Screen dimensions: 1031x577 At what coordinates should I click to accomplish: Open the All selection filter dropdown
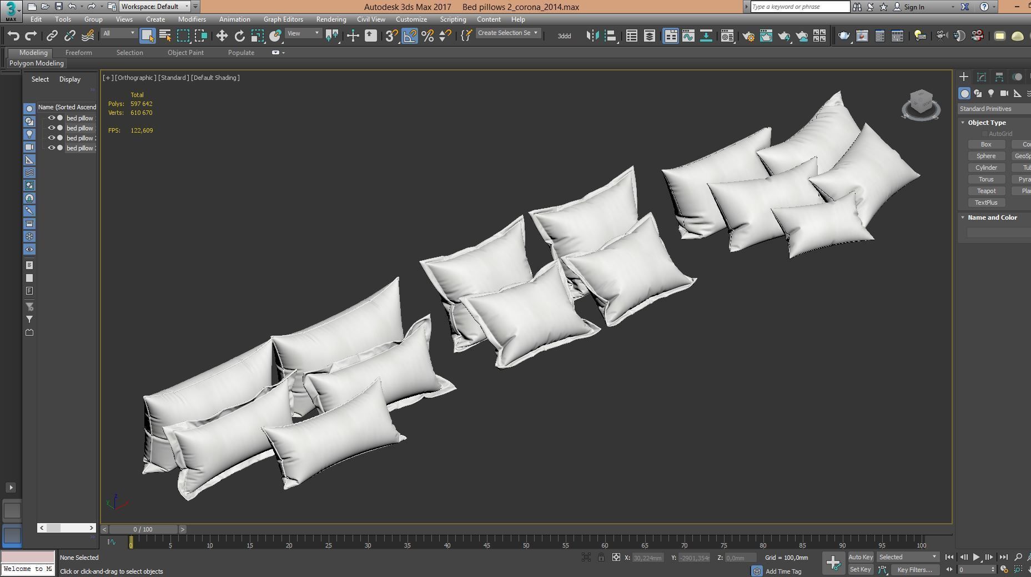[119, 33]
